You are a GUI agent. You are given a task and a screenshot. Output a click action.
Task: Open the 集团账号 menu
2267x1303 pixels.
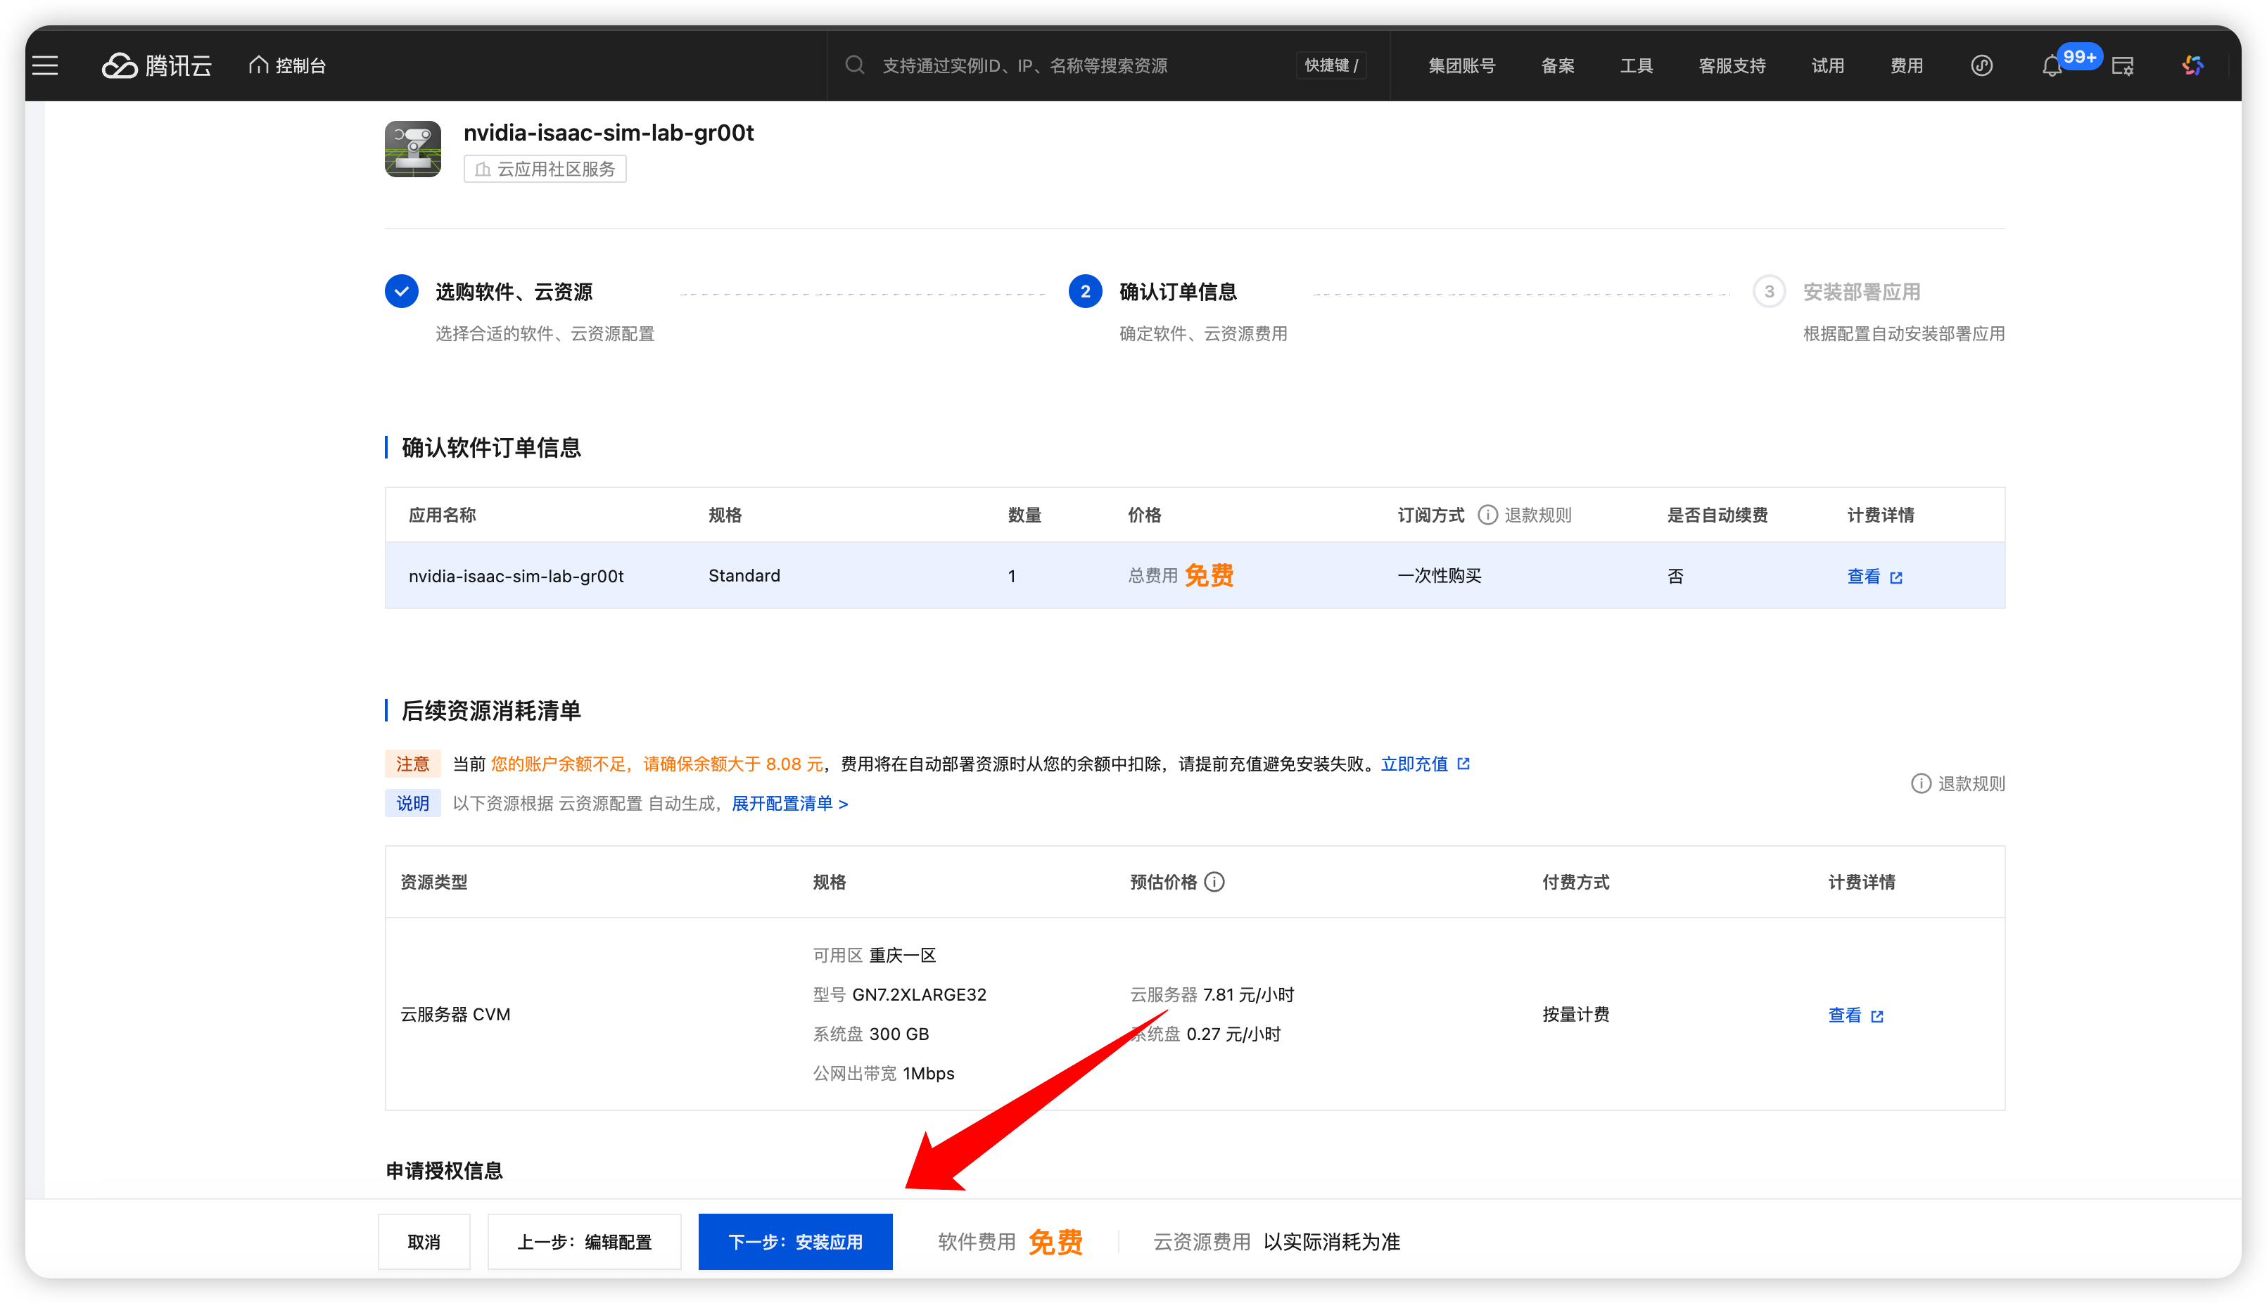[x=1461, y=65]
